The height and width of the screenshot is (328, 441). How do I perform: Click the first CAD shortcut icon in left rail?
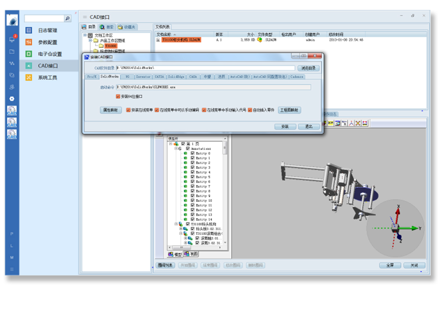click(x=12, y=111)
